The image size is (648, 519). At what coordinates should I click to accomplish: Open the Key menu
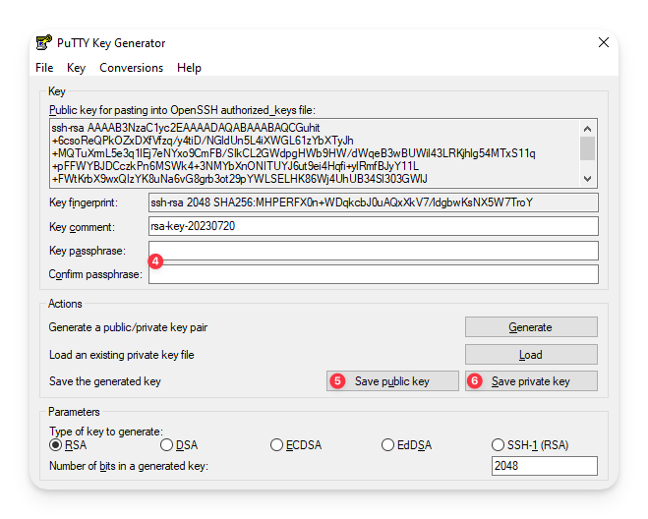pos(76,68)
